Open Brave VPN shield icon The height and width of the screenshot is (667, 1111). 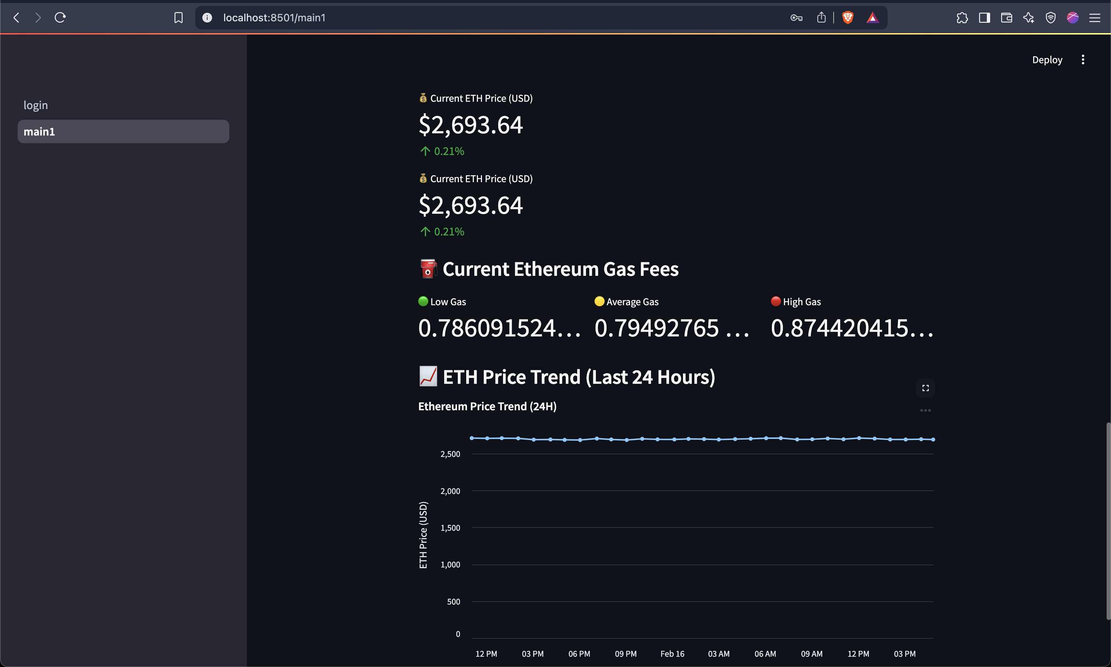point(1051,18)
